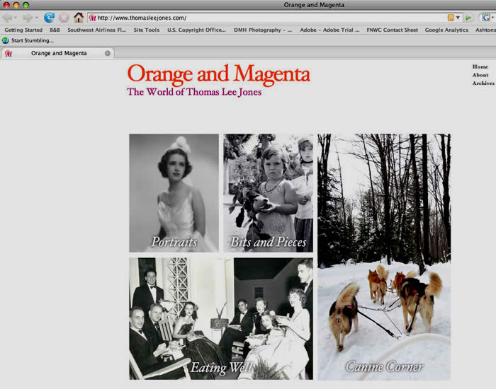Click the Forward arrow button
This screenshot has height=389, width=496.
click(x=27, y=18)
